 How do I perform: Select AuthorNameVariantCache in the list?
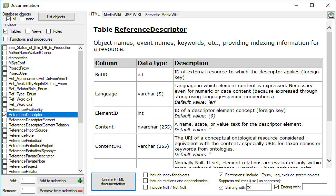30,53
